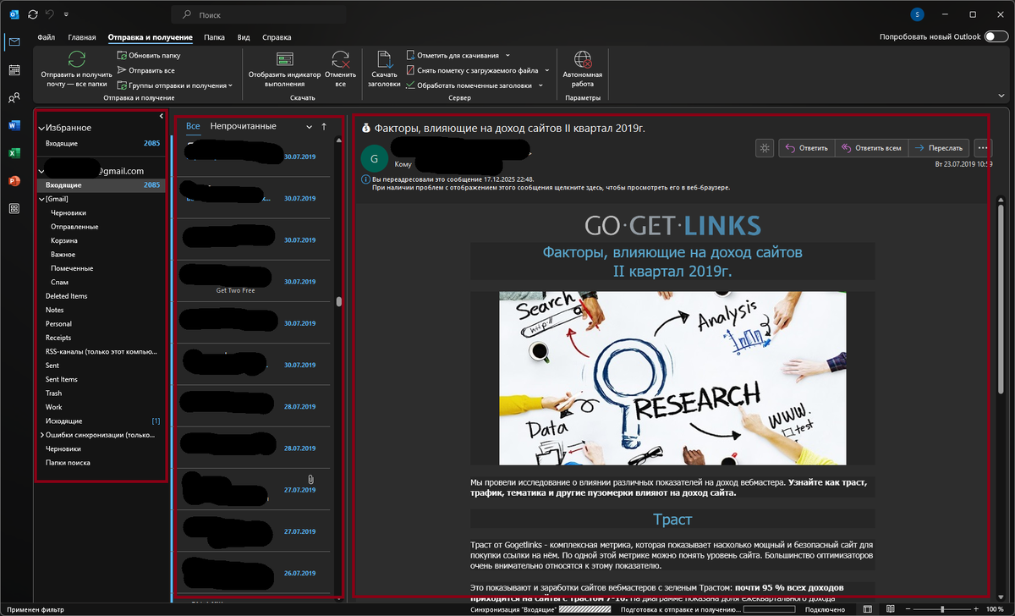Screen dimensions: 1015x616
Task: Open the Receipts folder
Action: click(58, 338)
